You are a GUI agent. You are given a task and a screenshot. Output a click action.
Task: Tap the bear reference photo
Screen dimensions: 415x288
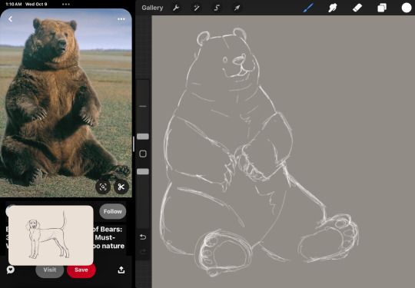click(x=66, y=103)
